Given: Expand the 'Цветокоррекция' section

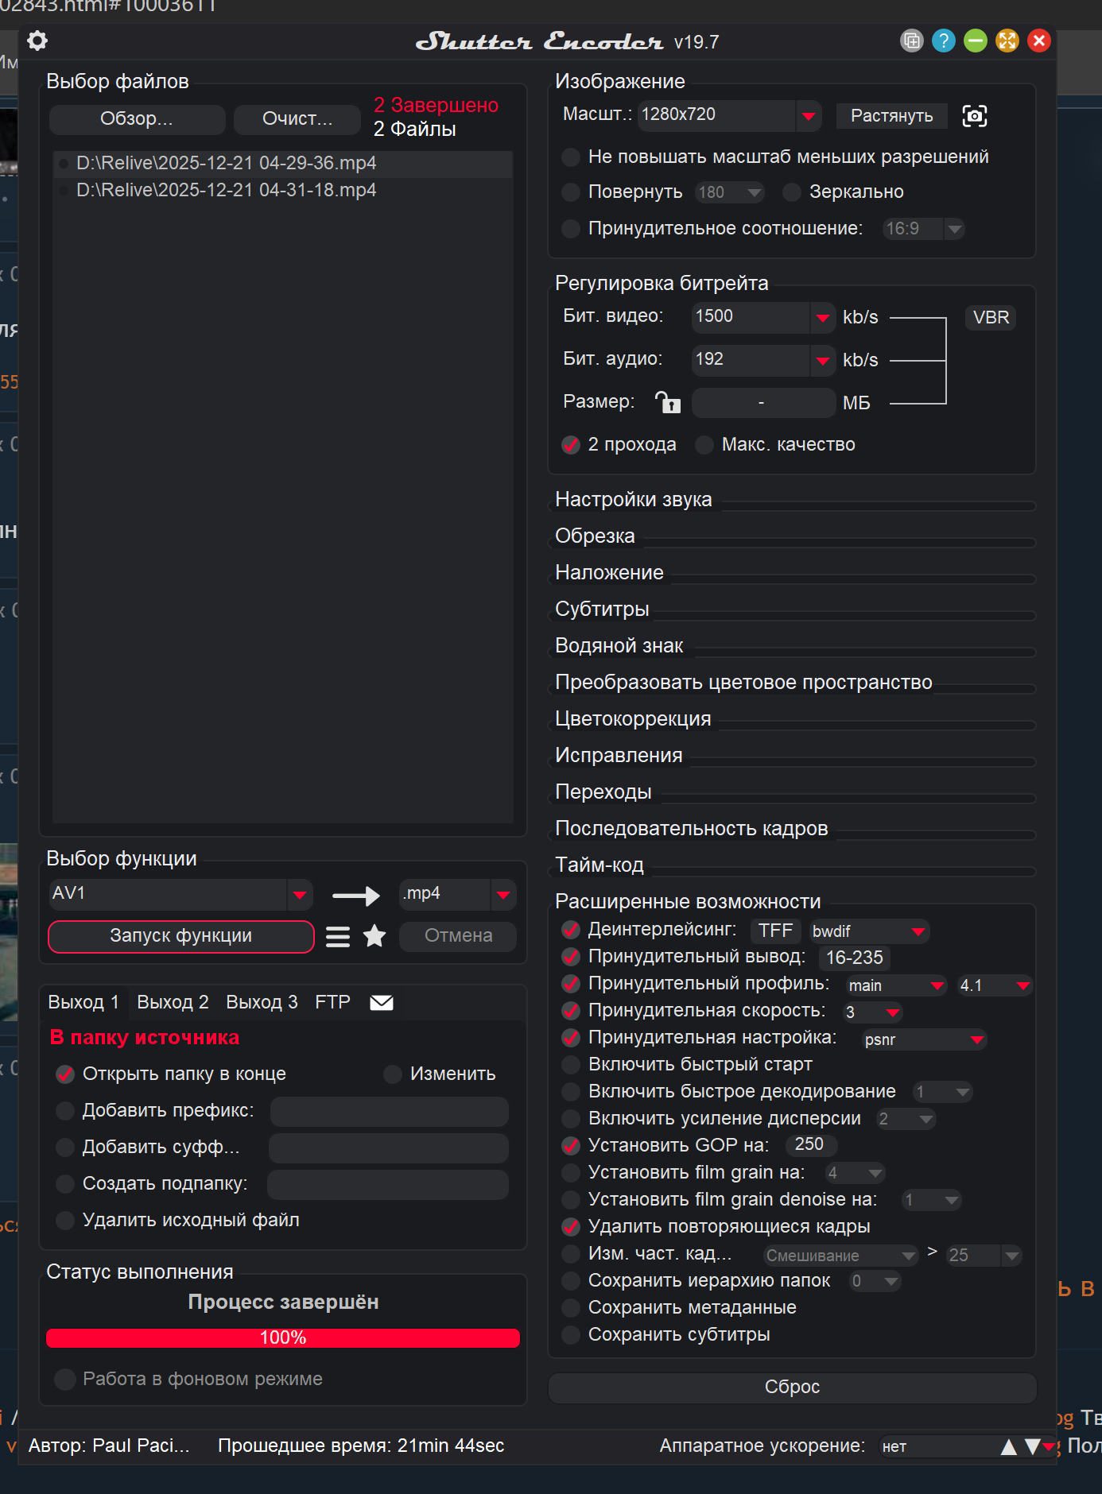Looking at the screenshot, I should pos(633,719).
